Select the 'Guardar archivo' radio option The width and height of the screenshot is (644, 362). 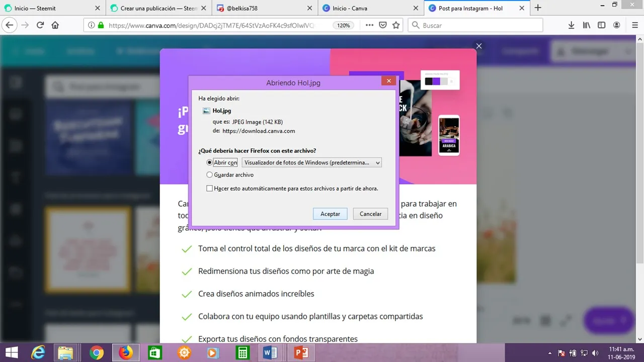(x=210, y=175)
